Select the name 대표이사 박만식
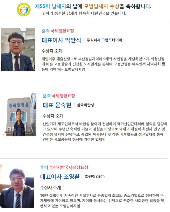170x212 pixels. tap(61, 40)
